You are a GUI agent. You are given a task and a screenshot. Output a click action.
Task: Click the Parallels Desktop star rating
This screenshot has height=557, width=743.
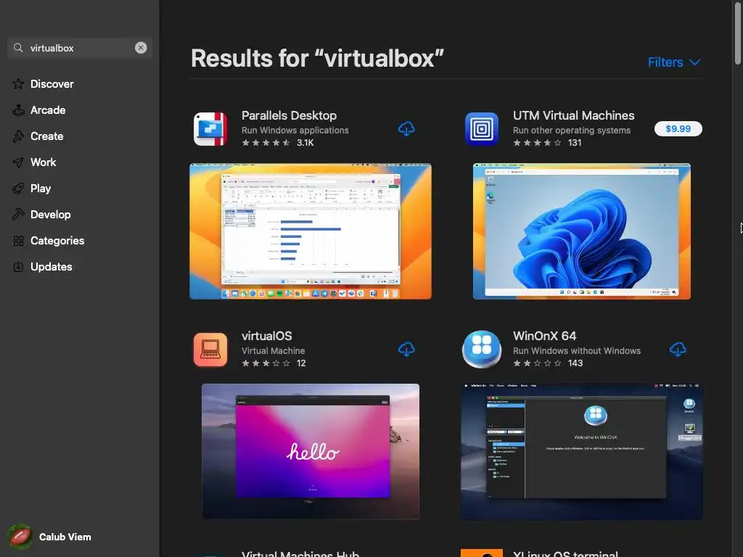[266, 143]
